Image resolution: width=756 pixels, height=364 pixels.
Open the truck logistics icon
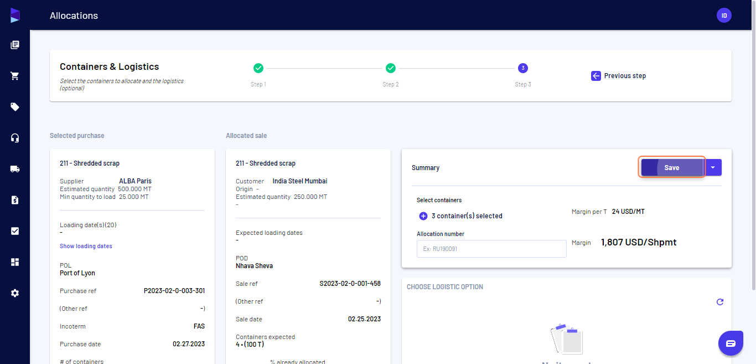(15, 169)
